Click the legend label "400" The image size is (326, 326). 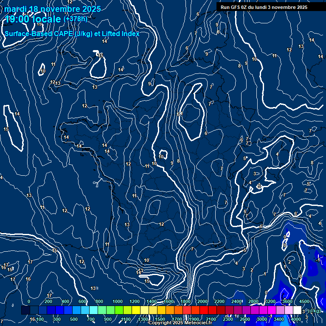[x=65, y=301]
